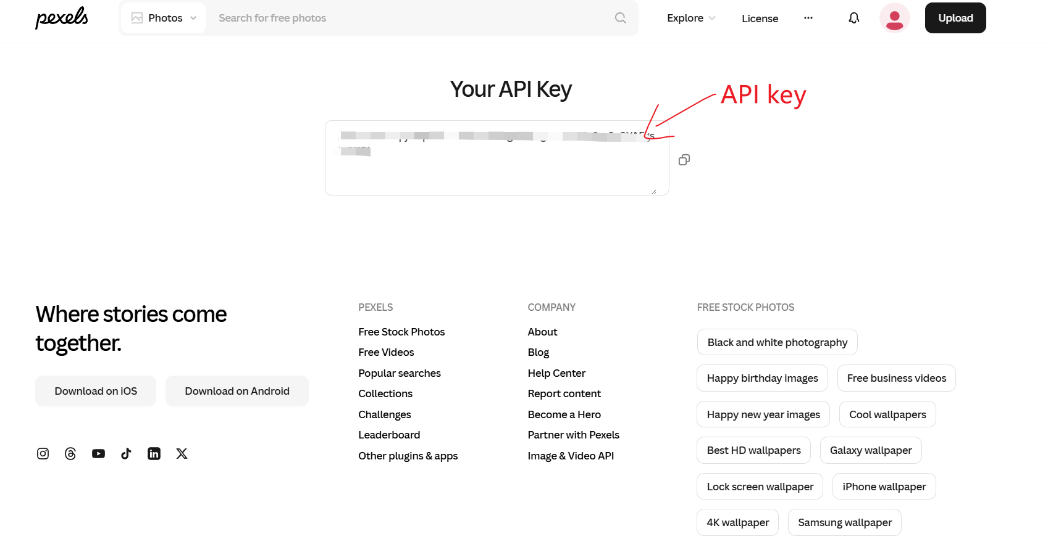This screenshot has width=1048, height=539.
Task: Open Partner with Pexels link
Action: coord(574,435)
